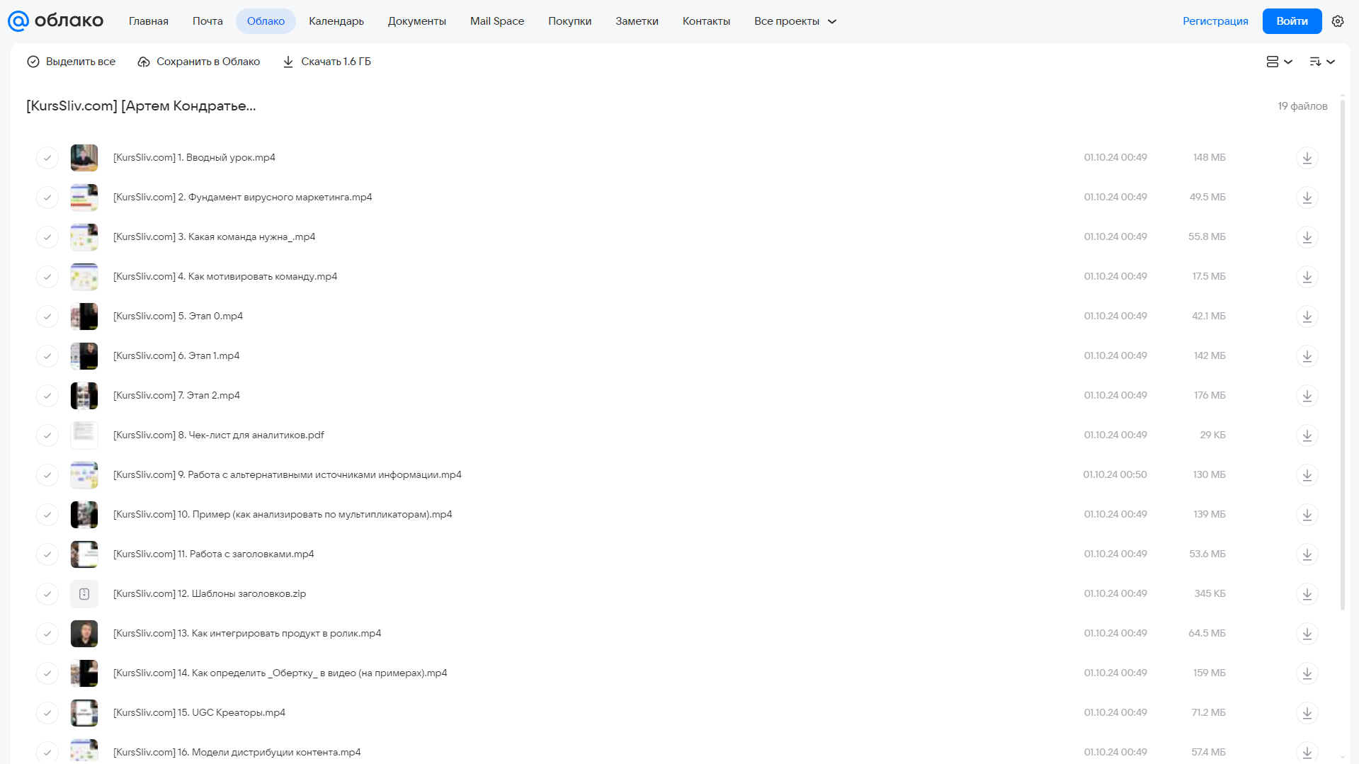Open the Календарь menu item
This screenshot has width=1359, height=764.
click(x=336, y=21)
